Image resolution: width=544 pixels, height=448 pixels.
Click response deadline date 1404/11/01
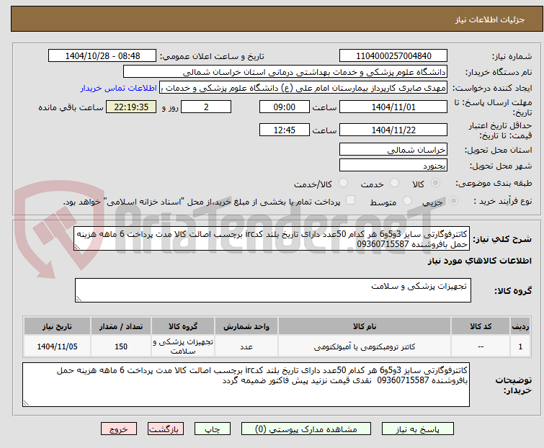pyautogui.click(x=393, y=107)
